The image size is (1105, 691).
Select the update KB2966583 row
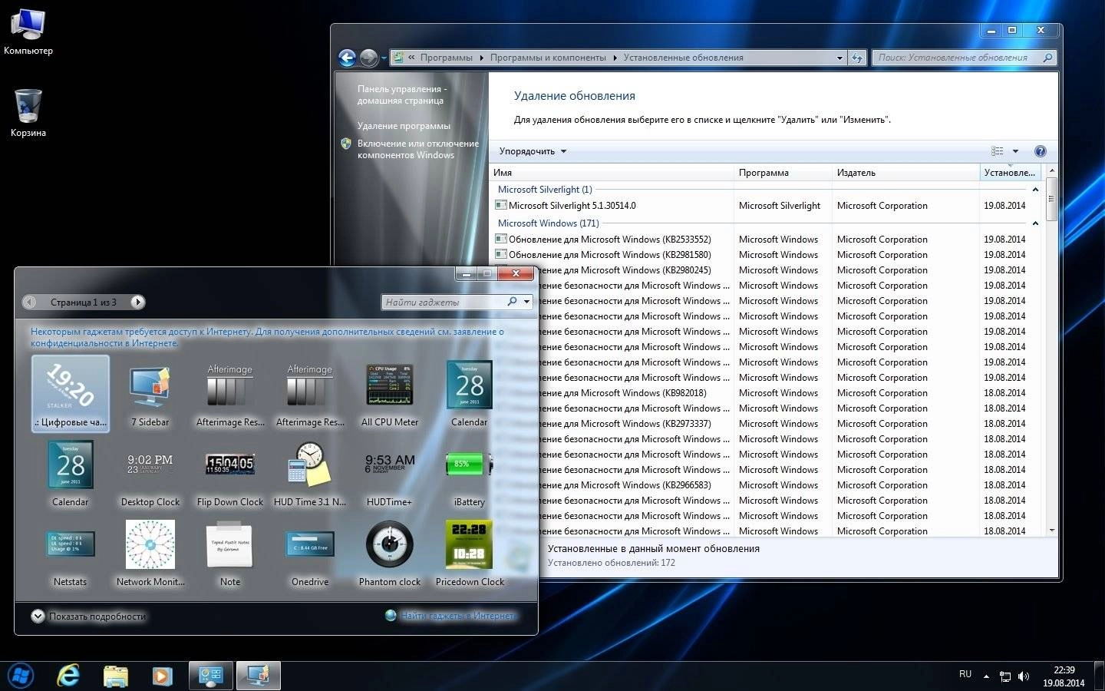click(790, 485)
